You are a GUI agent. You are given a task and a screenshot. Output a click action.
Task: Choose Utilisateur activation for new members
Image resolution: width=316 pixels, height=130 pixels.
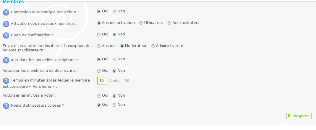(141, 23)
